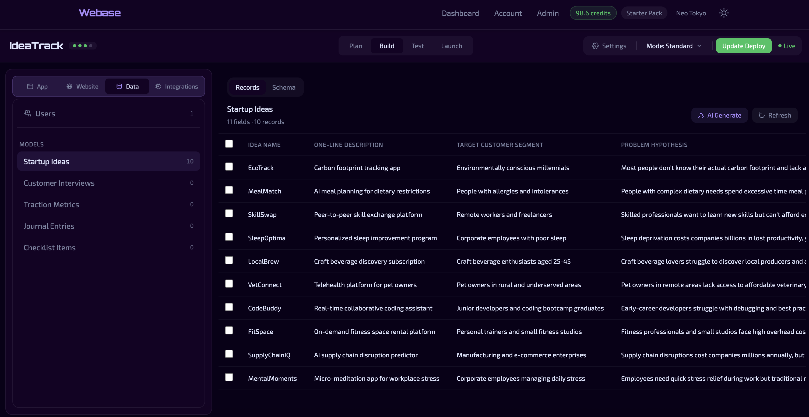Select the MentalMoments row checkbox
This screenshot has height=417, width=809.
229,377
